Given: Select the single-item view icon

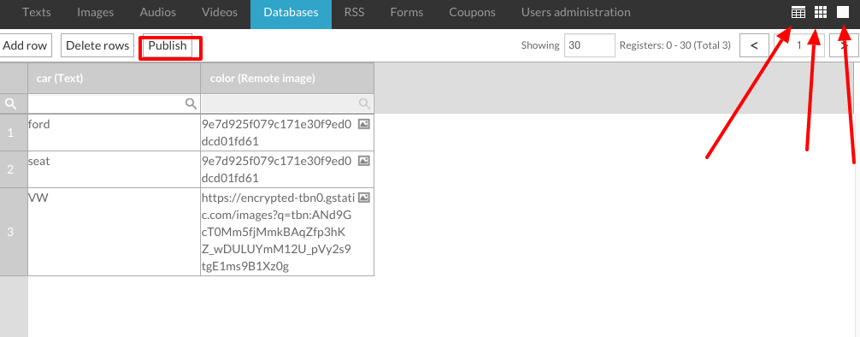Looking at the screenshot, I should click(843, 12).
